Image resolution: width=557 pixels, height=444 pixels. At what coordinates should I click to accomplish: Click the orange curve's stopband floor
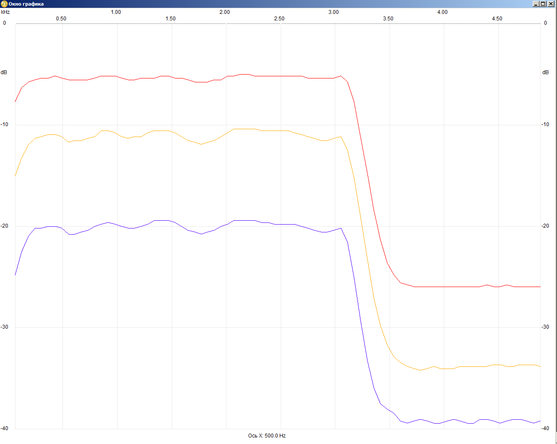pos(469,366)
